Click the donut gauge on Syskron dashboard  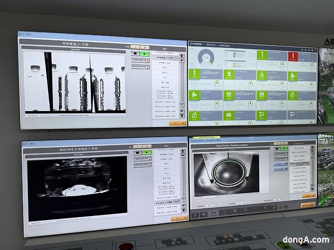point(206,57)
